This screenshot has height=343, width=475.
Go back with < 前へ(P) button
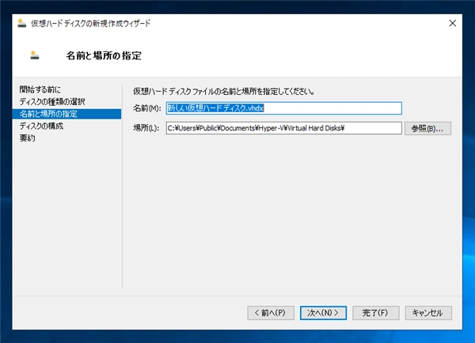pos(271,313)
